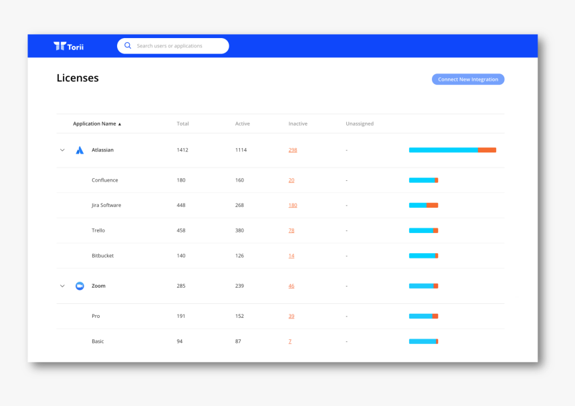Viewport: 575px width, 406px height.
Task: Open Jira Software inactive count 180
Action: 293,206
